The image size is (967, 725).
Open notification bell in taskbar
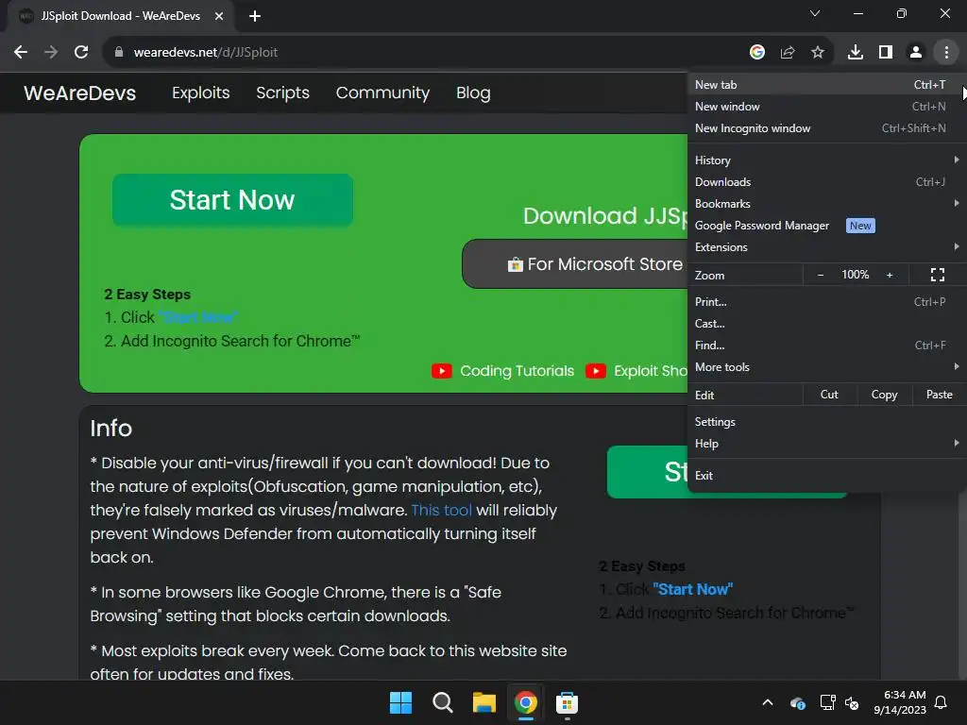click(942, 702)
